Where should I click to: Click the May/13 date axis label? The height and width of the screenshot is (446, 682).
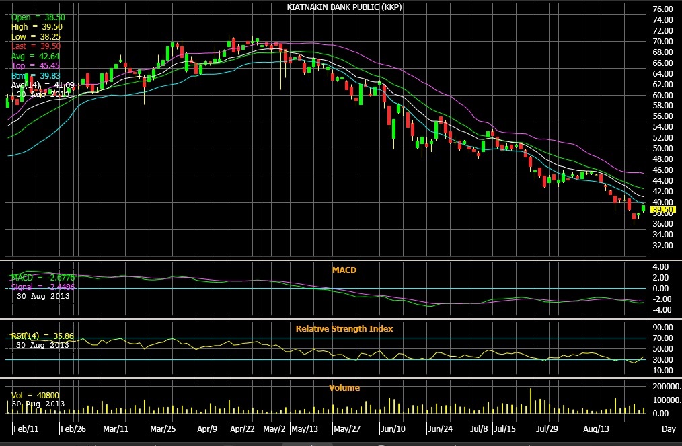(x=305, y=429)
